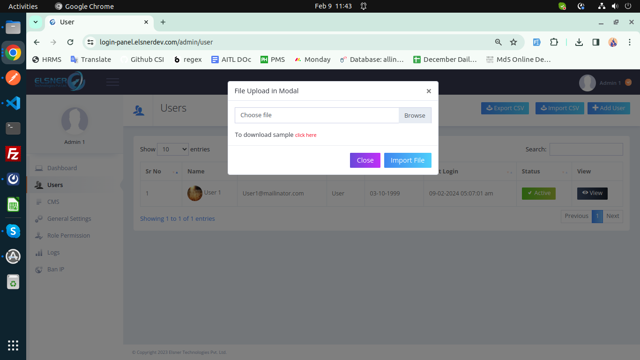The height and width of the screenshot is (360, 640).
Task: Open the Activities menu
Action: pyautogui.click(x=22, y=6)
